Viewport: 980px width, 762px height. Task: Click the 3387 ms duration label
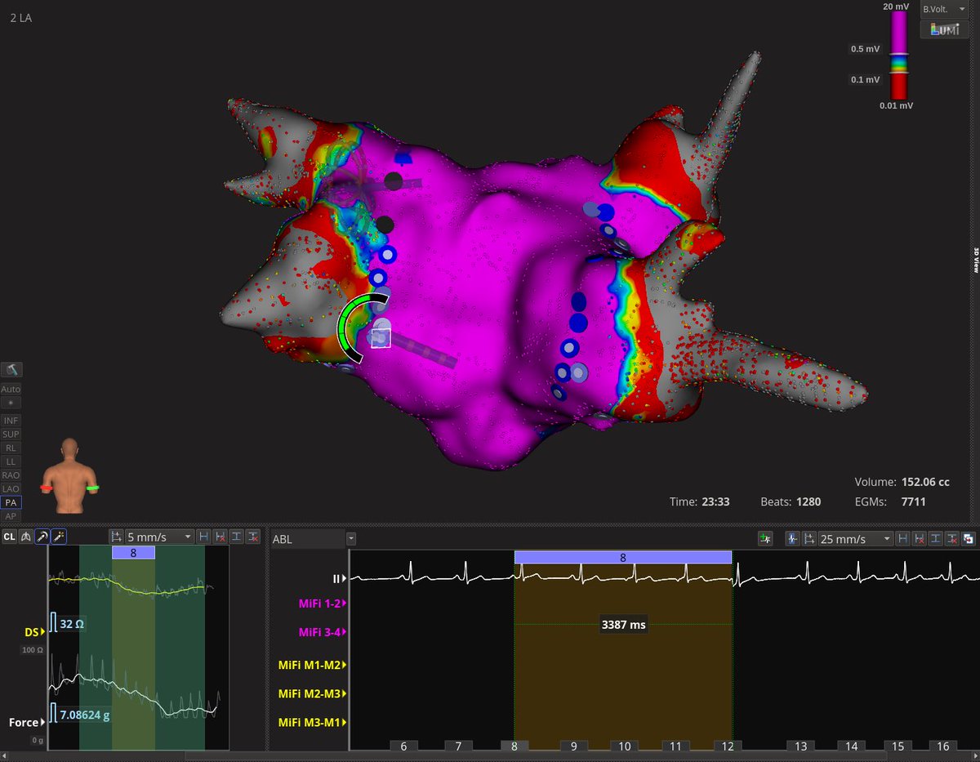pos(623,625)
